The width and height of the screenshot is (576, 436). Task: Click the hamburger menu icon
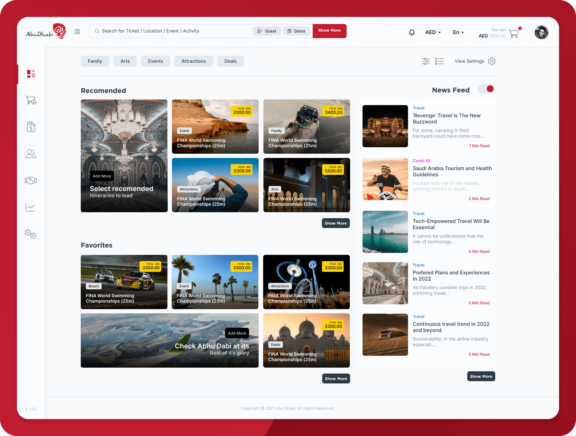[77, 31]
